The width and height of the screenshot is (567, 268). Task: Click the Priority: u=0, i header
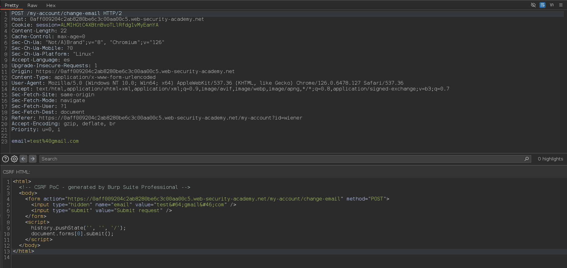coord(36,130)
